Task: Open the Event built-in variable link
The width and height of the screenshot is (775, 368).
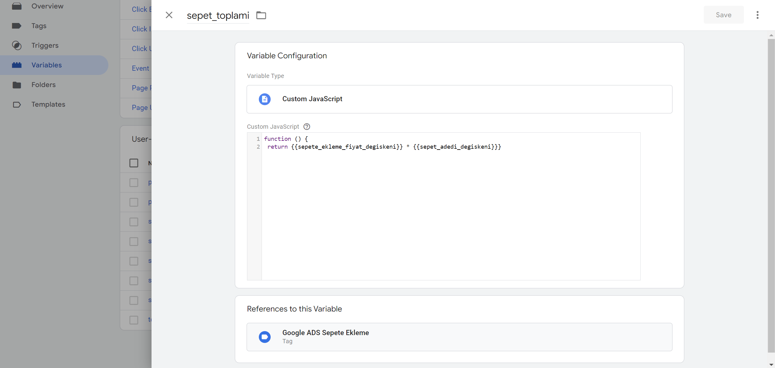Action: coord(140,68)
